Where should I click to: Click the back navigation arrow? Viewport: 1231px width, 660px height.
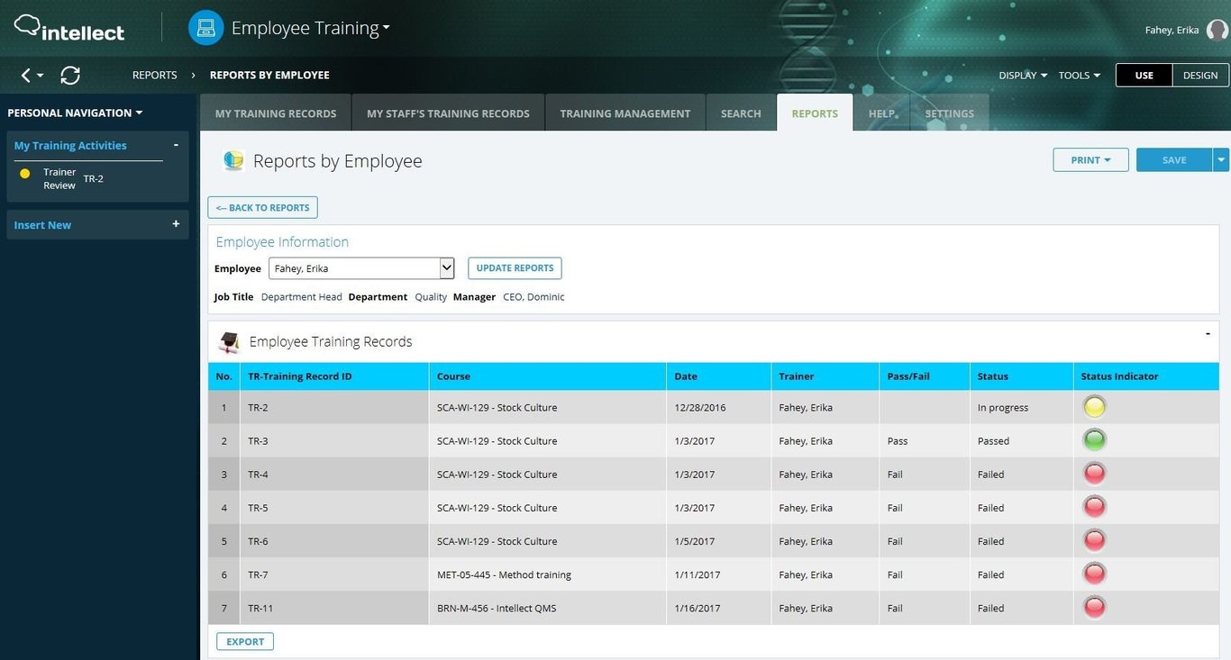[23, 75]
